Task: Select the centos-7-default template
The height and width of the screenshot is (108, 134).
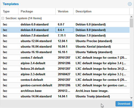Action: pyautogui.click(x=65, y=58)
